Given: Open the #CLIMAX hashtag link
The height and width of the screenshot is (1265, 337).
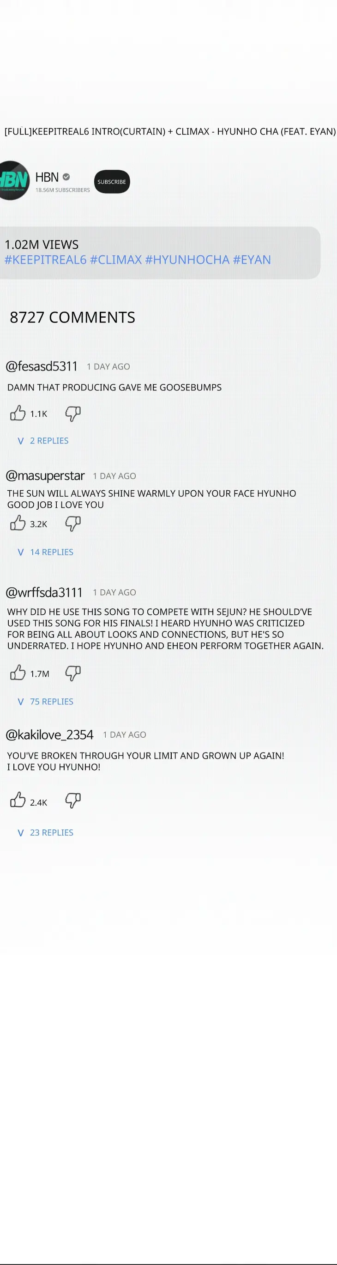Looking at the screenshot, I should click(115, 260).
